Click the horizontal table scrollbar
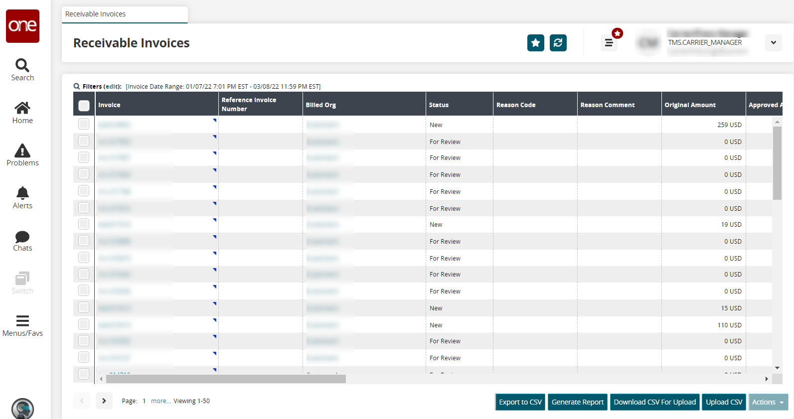794x419 pixels. pyautogui.click(x=226, y=379)
